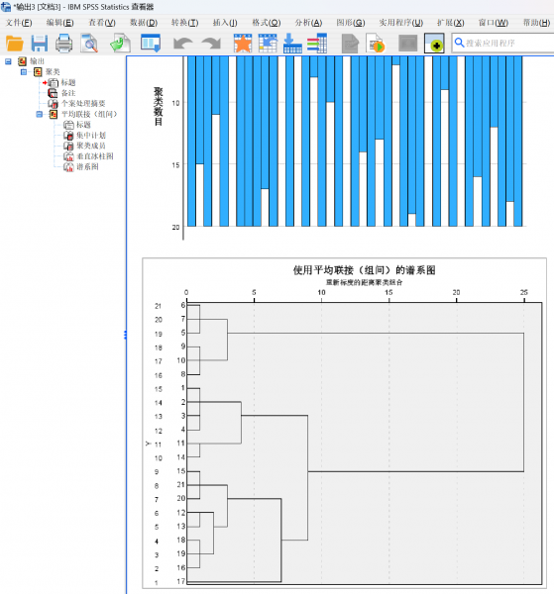Collapse the 输出 root tree node

(x=8, y=61)
